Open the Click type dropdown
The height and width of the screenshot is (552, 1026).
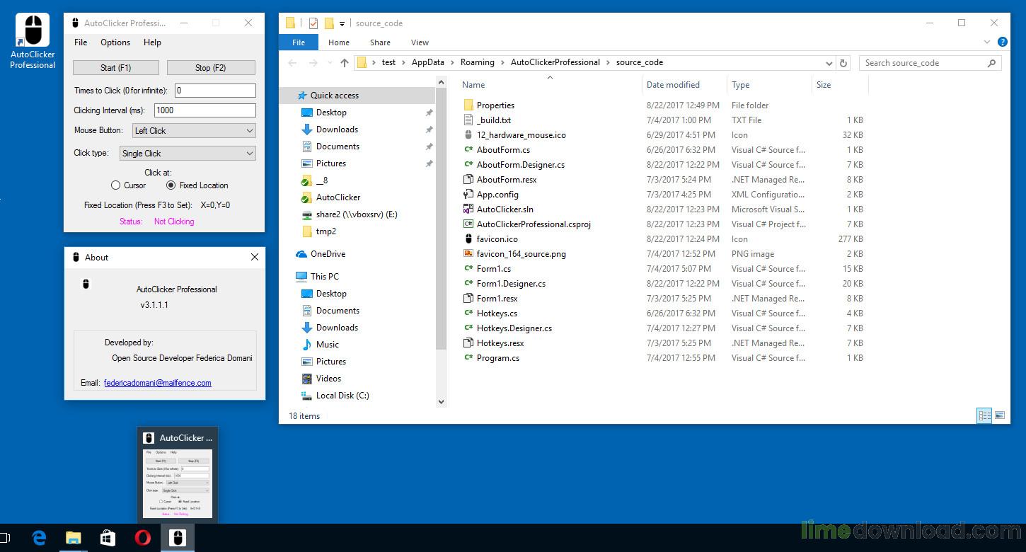pos(188,154)
